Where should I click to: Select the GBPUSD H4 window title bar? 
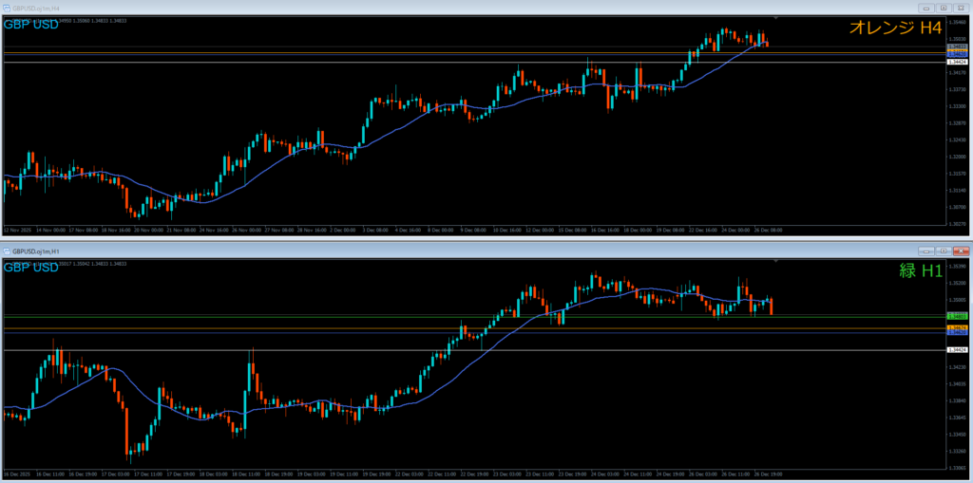(x=380, y=8)
